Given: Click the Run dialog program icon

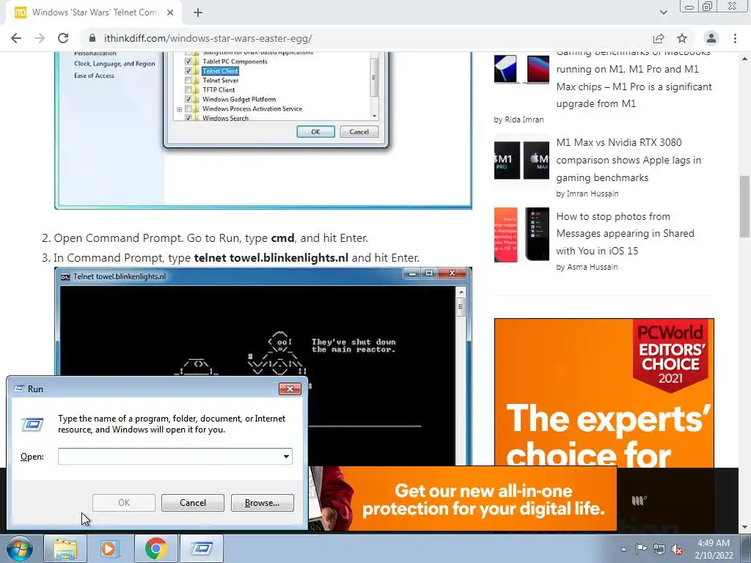Looking at the screenshot, I should pos(32,424).
